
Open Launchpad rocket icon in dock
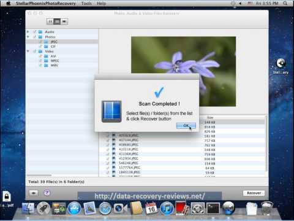click(43, 208)
